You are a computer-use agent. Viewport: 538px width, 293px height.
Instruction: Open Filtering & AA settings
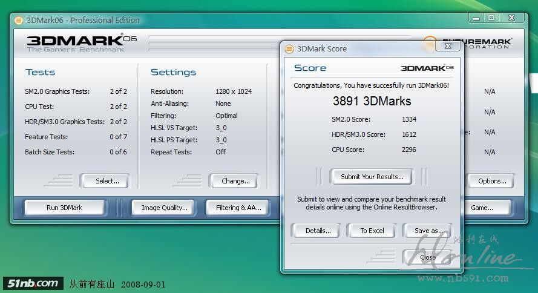click(x=238, y=208)
